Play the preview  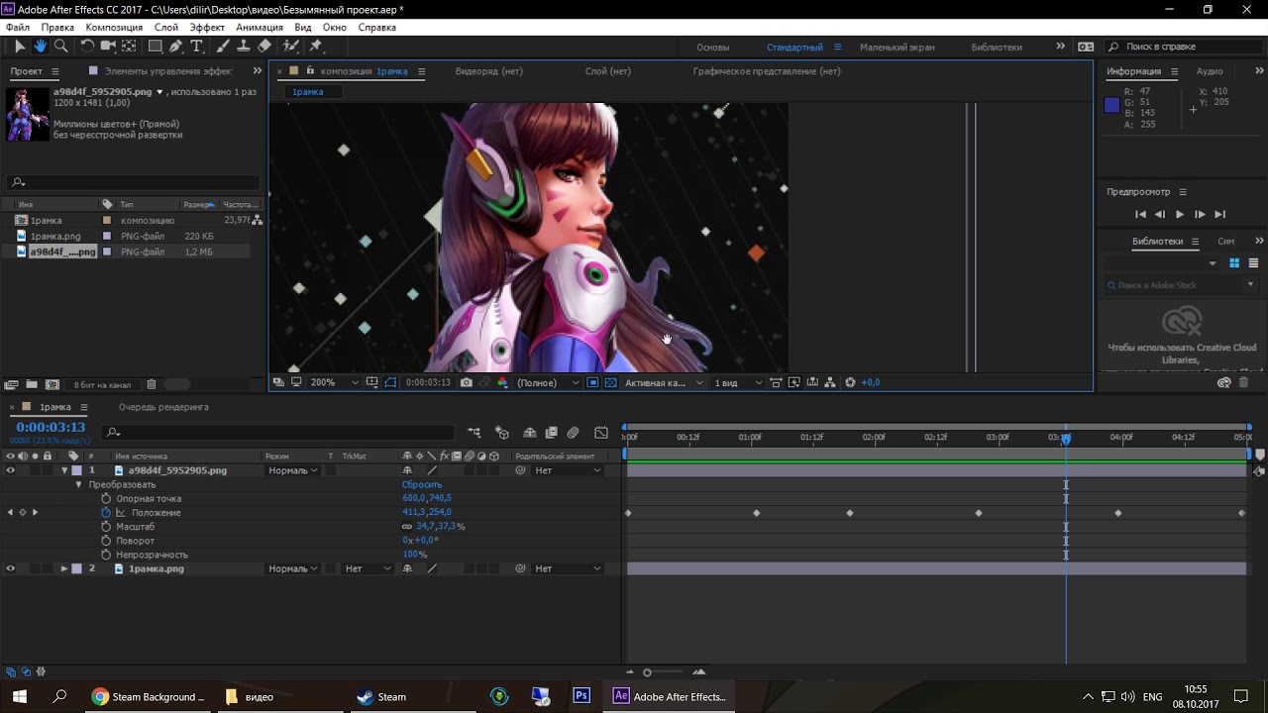(1179, 214)
